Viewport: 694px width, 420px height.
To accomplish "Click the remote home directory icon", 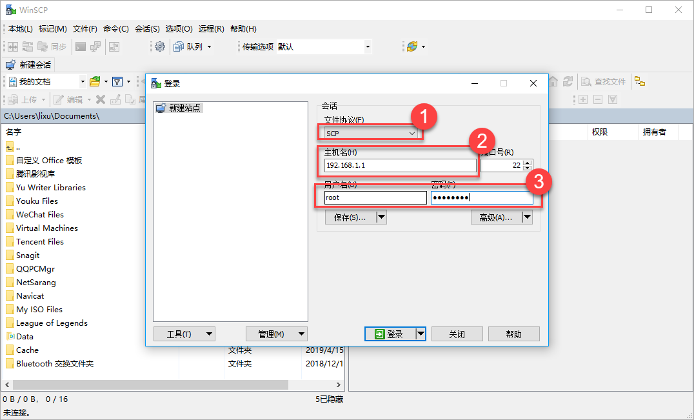I will click(553, 81).
